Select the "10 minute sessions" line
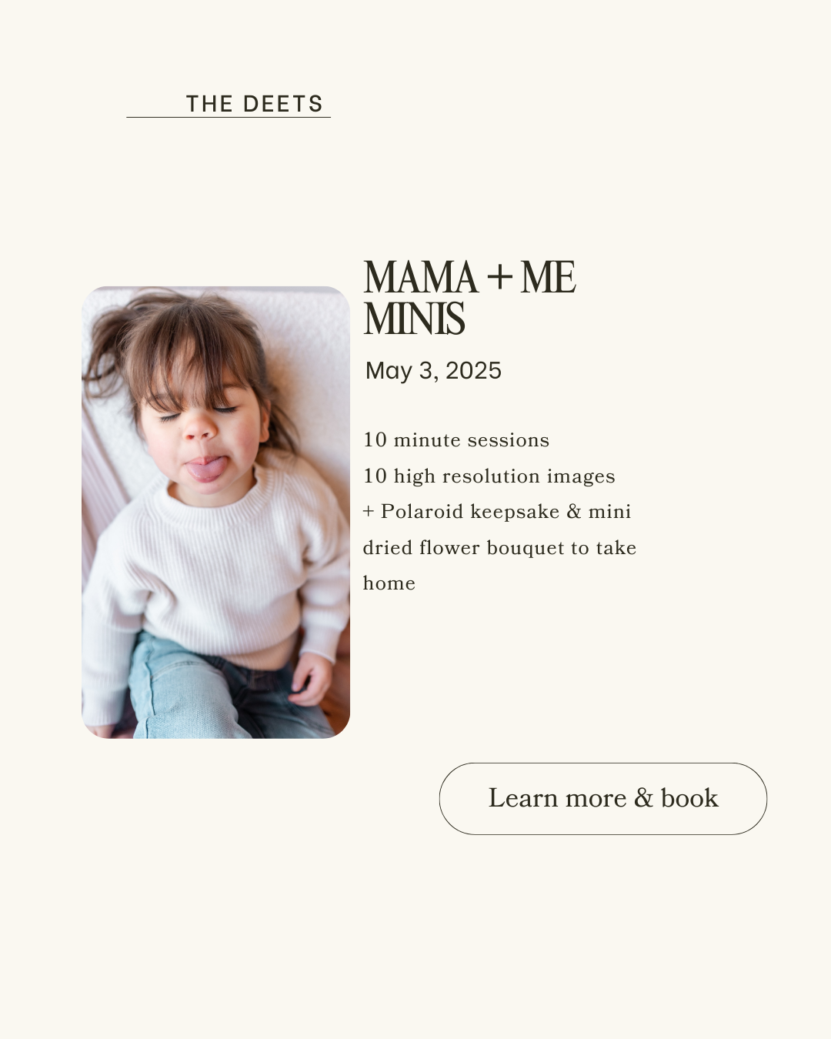The image size is (831, 1039). 456,440
